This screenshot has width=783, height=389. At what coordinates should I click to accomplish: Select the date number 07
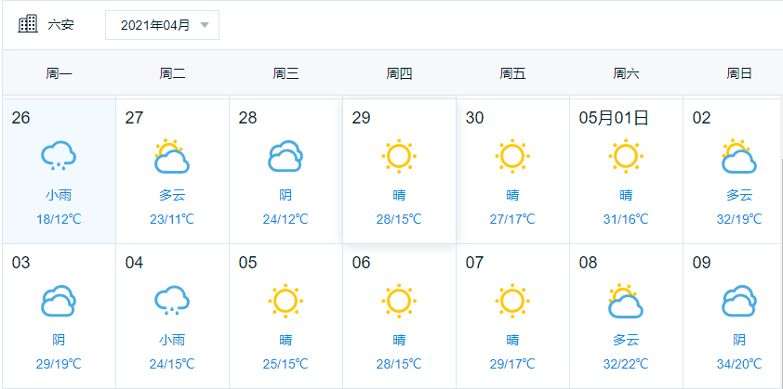point(474,263)
